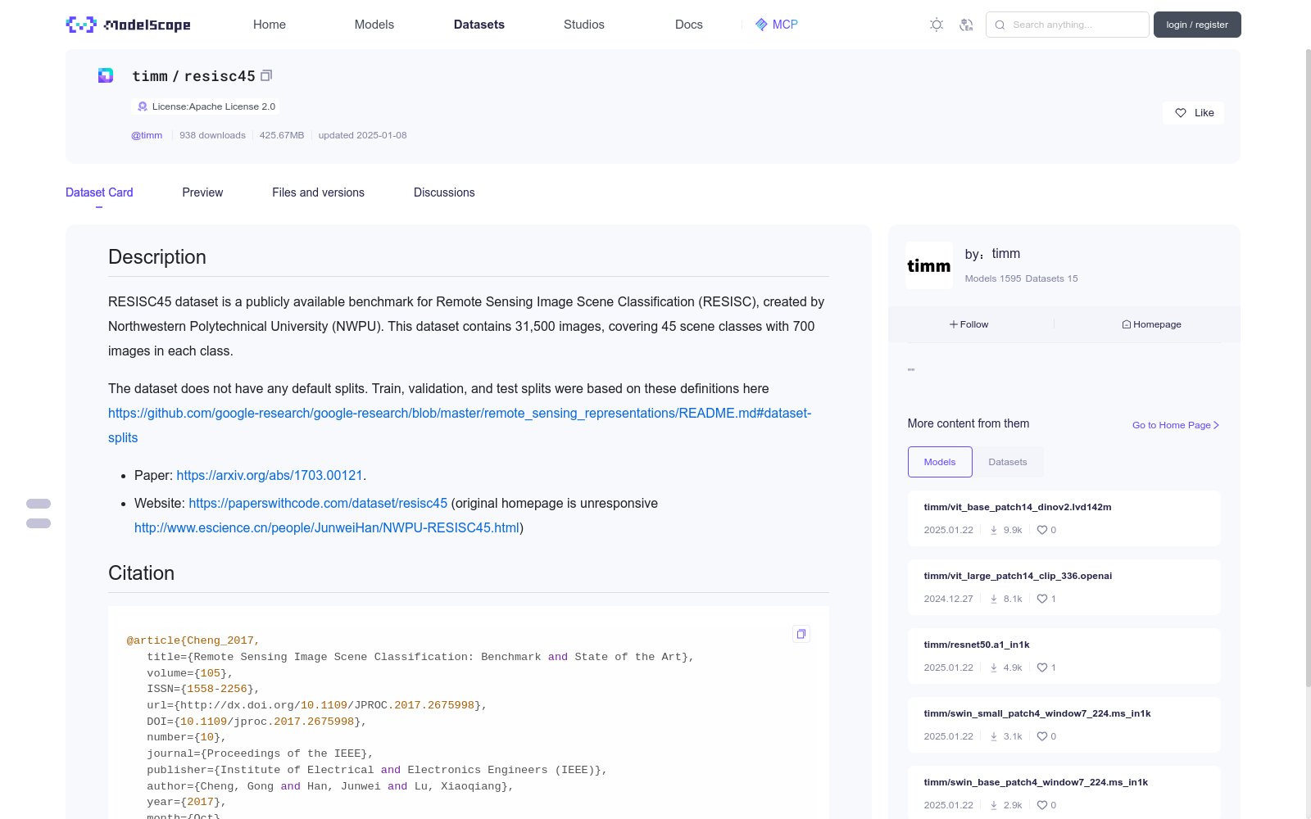Click the login / register button

1197,25
